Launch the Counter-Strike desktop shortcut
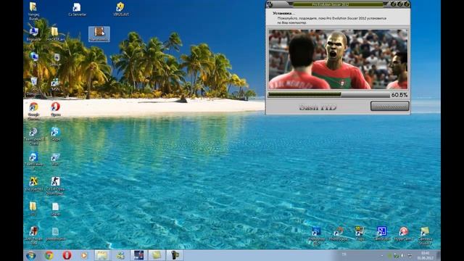 [x=55, y=186]
